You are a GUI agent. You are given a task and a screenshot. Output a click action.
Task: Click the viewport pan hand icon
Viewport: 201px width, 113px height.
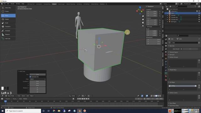click(x=143, y=19)
